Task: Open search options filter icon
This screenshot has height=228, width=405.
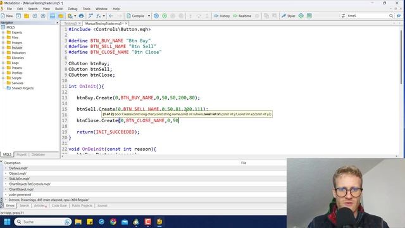Action: tap(343, 16)
